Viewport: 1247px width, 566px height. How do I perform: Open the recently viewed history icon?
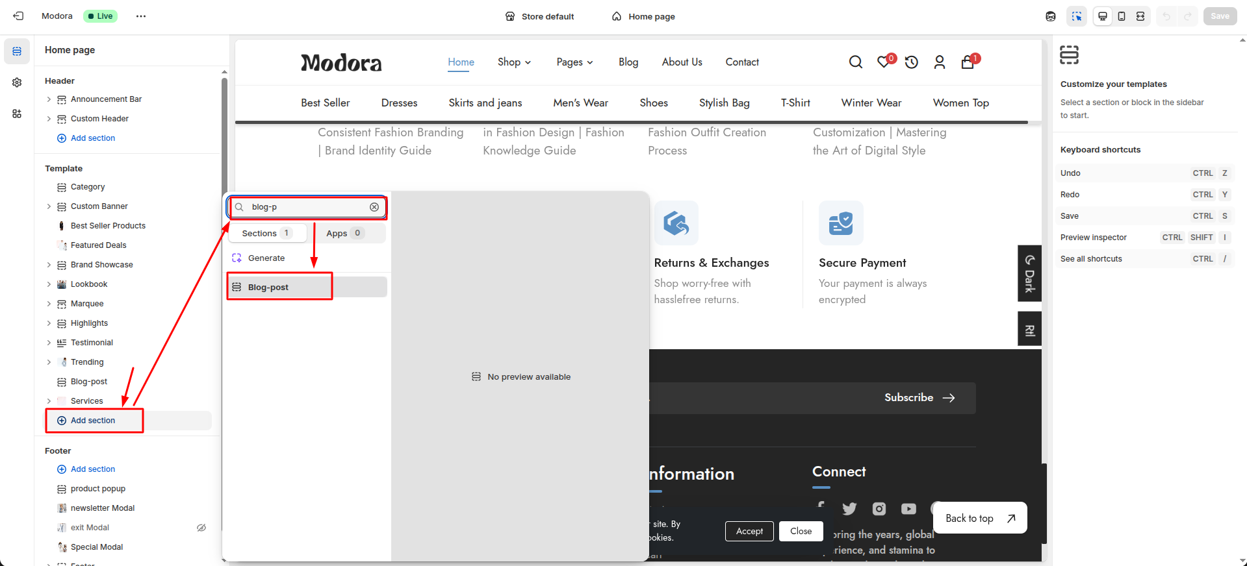point(912,62)
